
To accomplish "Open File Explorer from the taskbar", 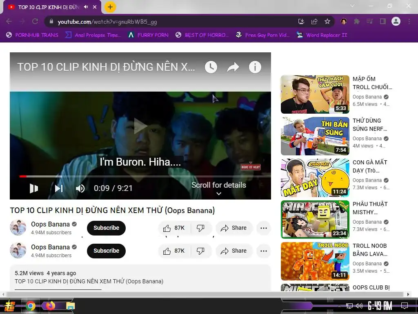I will click(70, 306).
